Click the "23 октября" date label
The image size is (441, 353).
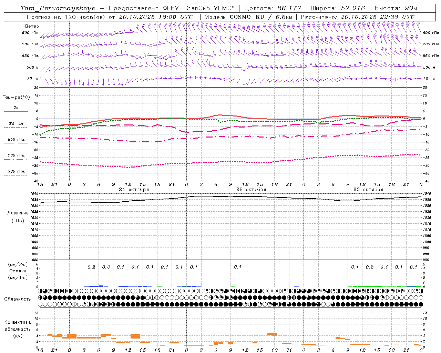pos(368,190)
